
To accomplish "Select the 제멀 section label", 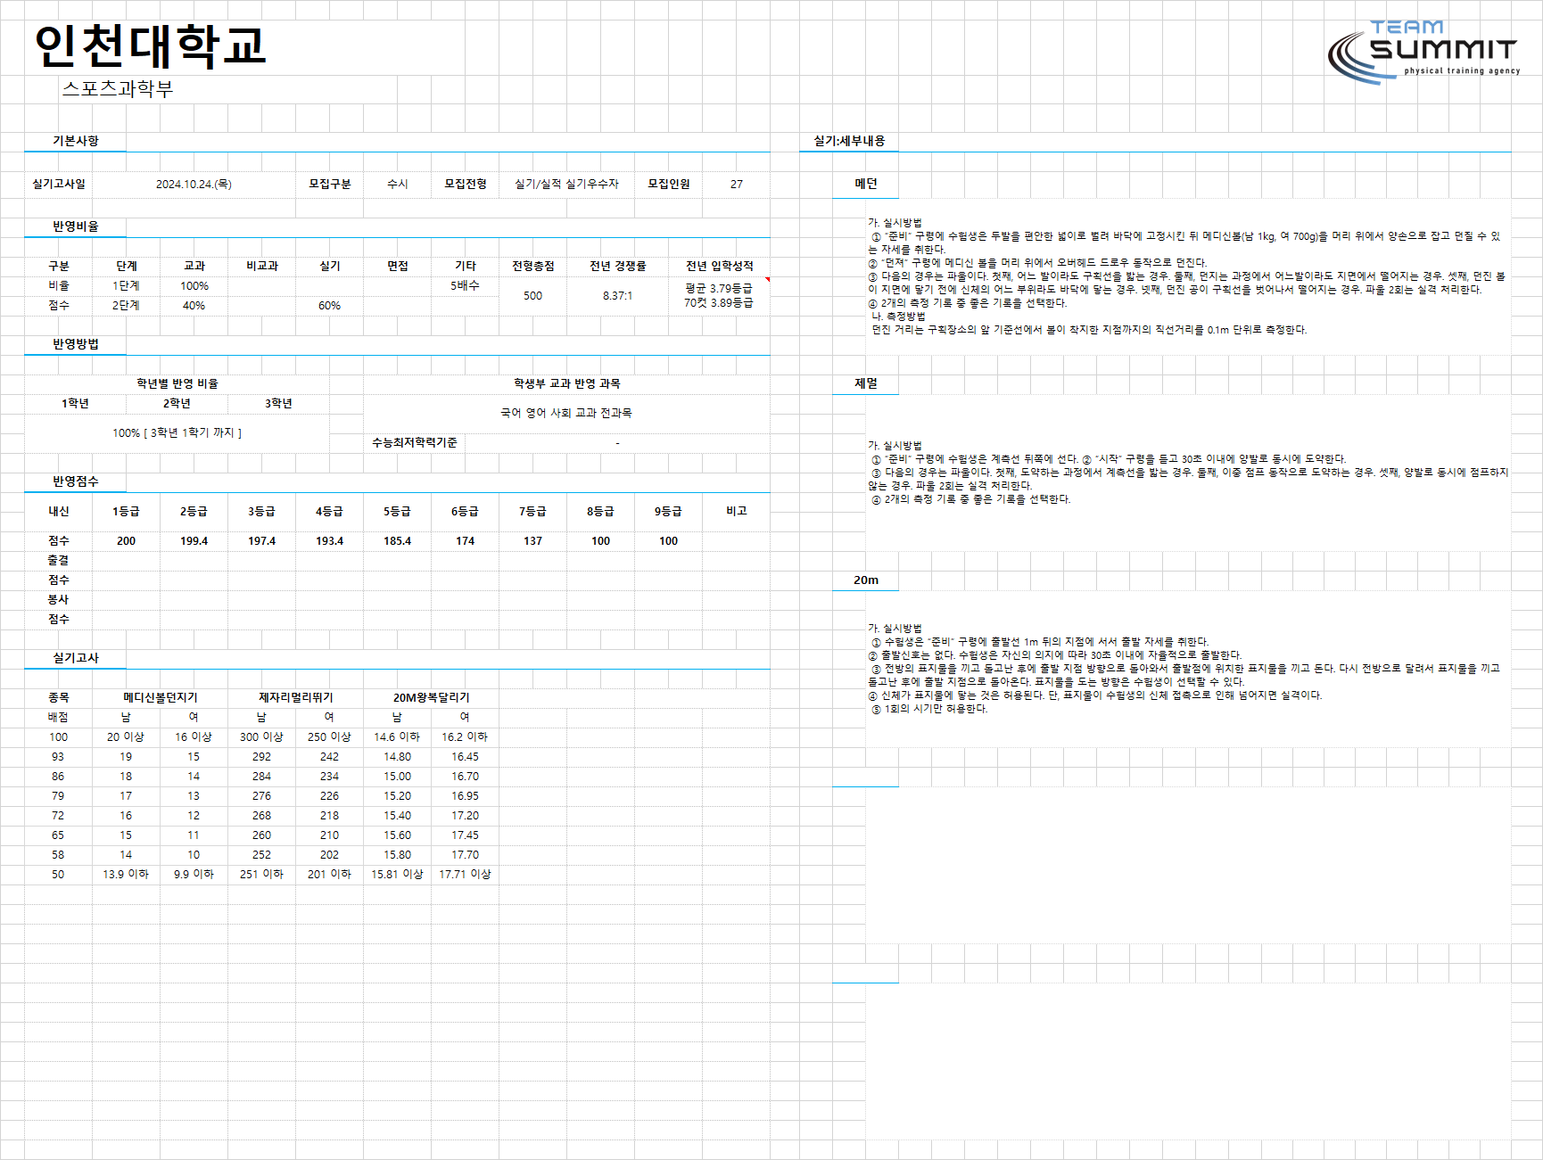I will click(865, 383).
